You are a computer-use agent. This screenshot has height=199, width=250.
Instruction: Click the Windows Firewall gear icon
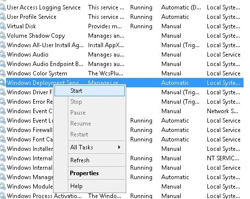click(2, 130)
